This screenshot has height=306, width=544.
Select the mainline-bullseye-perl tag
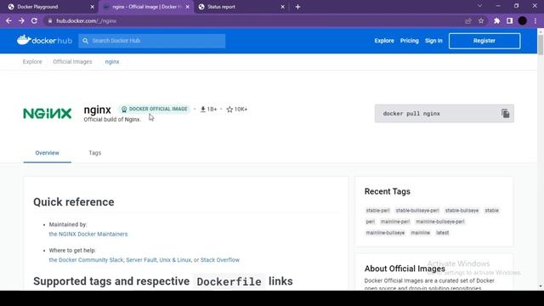pos(440,222)
